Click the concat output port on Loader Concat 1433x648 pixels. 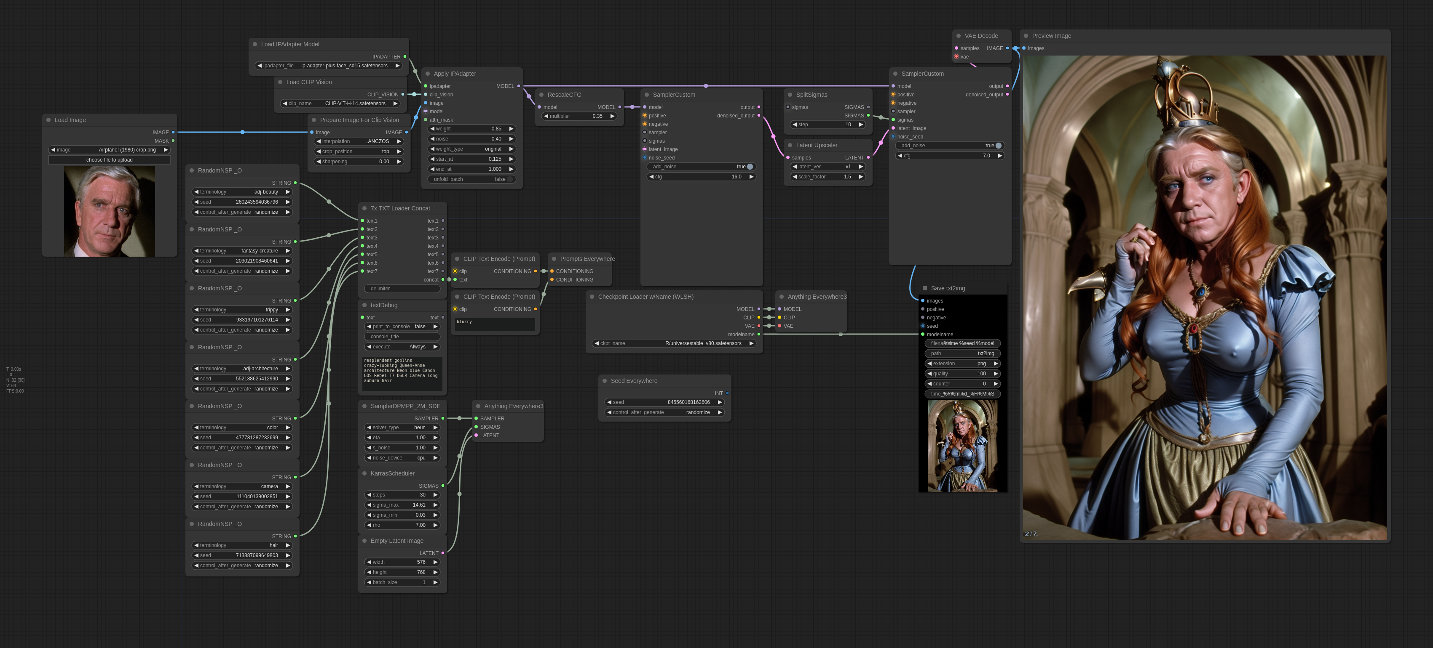(443, 280)
